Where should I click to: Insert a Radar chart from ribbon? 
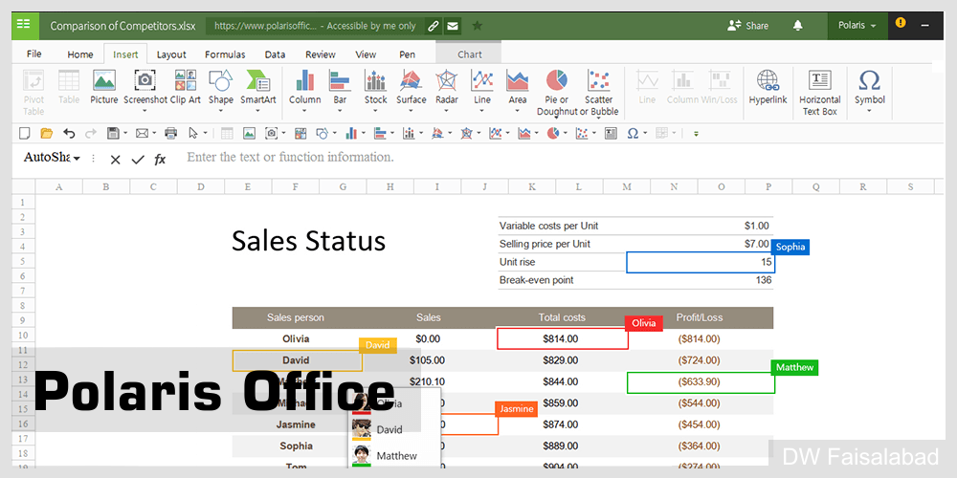[x=447, y=91]
